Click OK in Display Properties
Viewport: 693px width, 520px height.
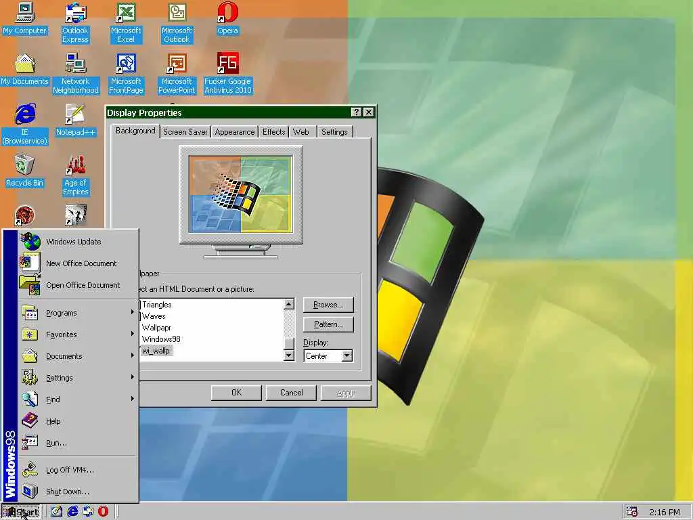(236, 393)
